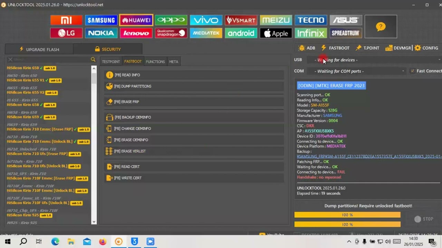Select the Apple brand tile
The height and width of the screenshot is (248, 442).
click(x=276, y=33)
